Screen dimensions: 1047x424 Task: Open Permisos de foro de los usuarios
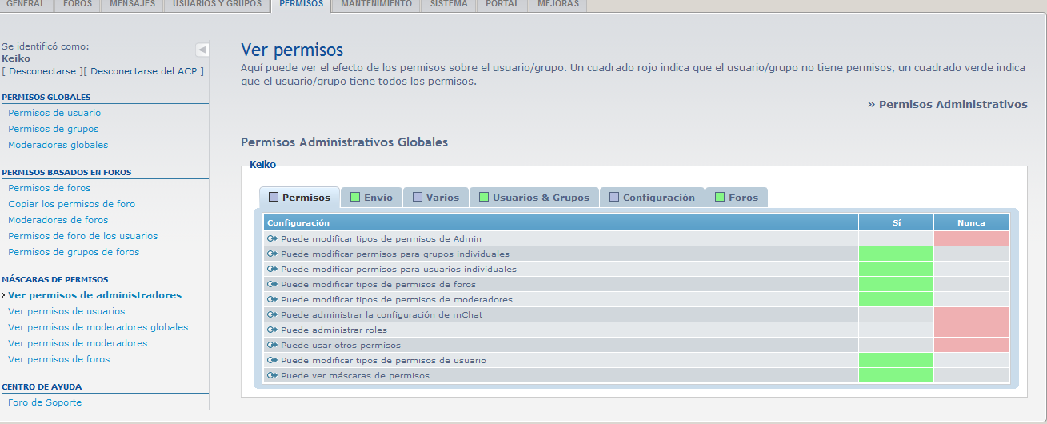pos(83,236)
